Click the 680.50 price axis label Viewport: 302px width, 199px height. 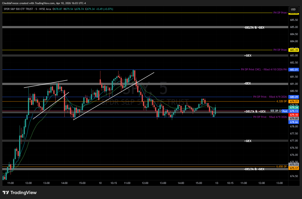pos(294,91)
